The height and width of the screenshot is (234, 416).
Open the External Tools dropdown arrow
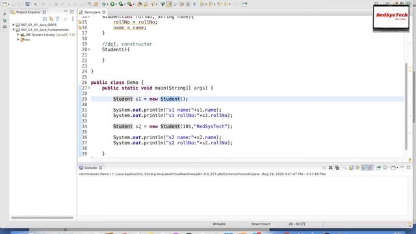coord(133,5)
